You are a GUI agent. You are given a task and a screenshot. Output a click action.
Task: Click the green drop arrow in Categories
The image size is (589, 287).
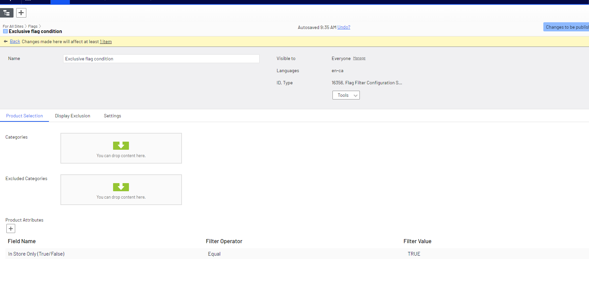(121, 145)
